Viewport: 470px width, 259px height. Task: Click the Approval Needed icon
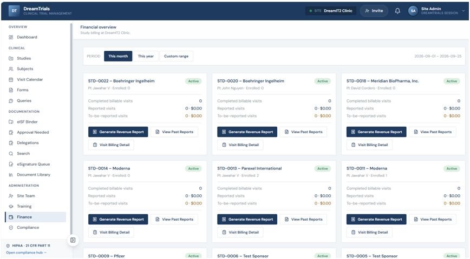click(x=11, y=132)
